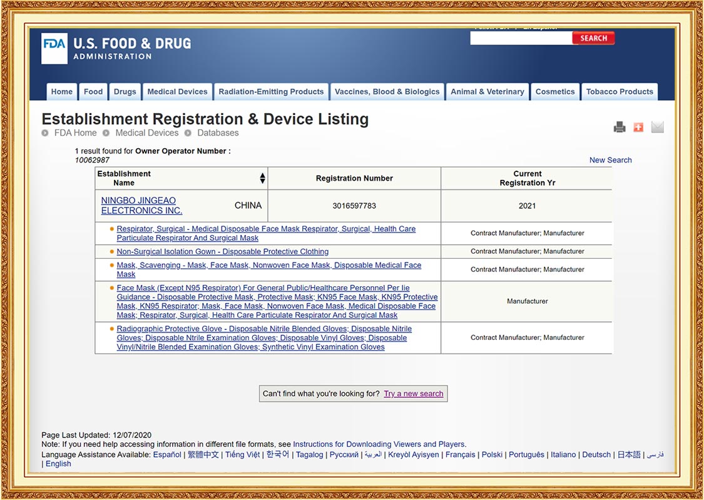The height and width of the screenshot is (500, 704).
Task: Choose 日本語 language assistance
Action: [628, 454]
